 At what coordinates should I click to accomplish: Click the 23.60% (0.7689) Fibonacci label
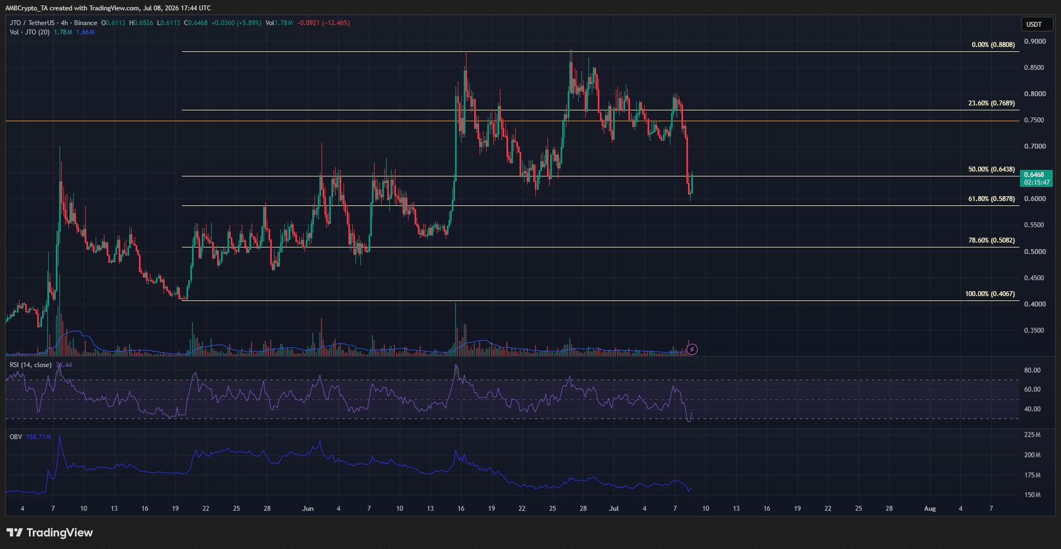992,103
